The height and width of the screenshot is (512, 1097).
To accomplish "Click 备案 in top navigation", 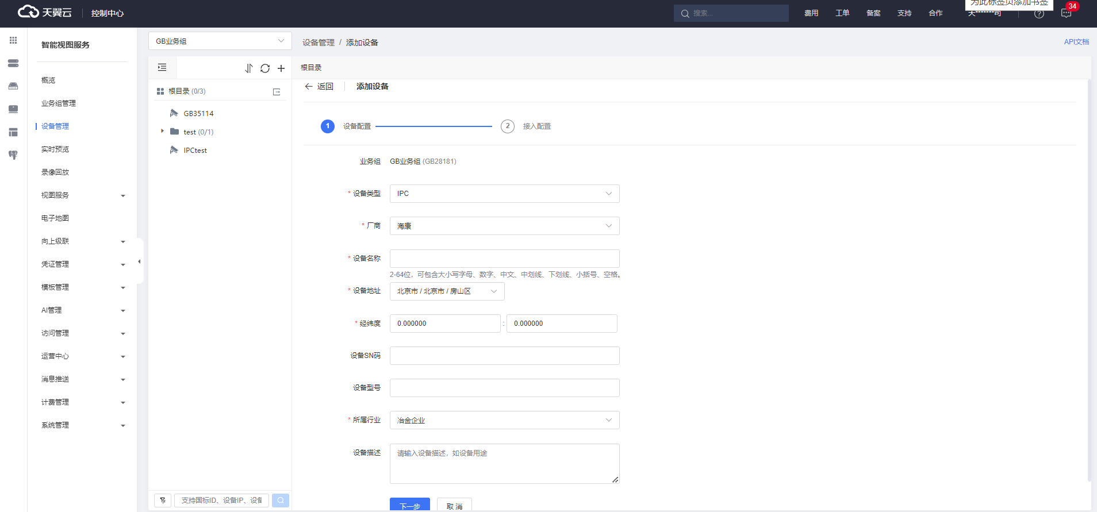I will (x=873, y=13).
